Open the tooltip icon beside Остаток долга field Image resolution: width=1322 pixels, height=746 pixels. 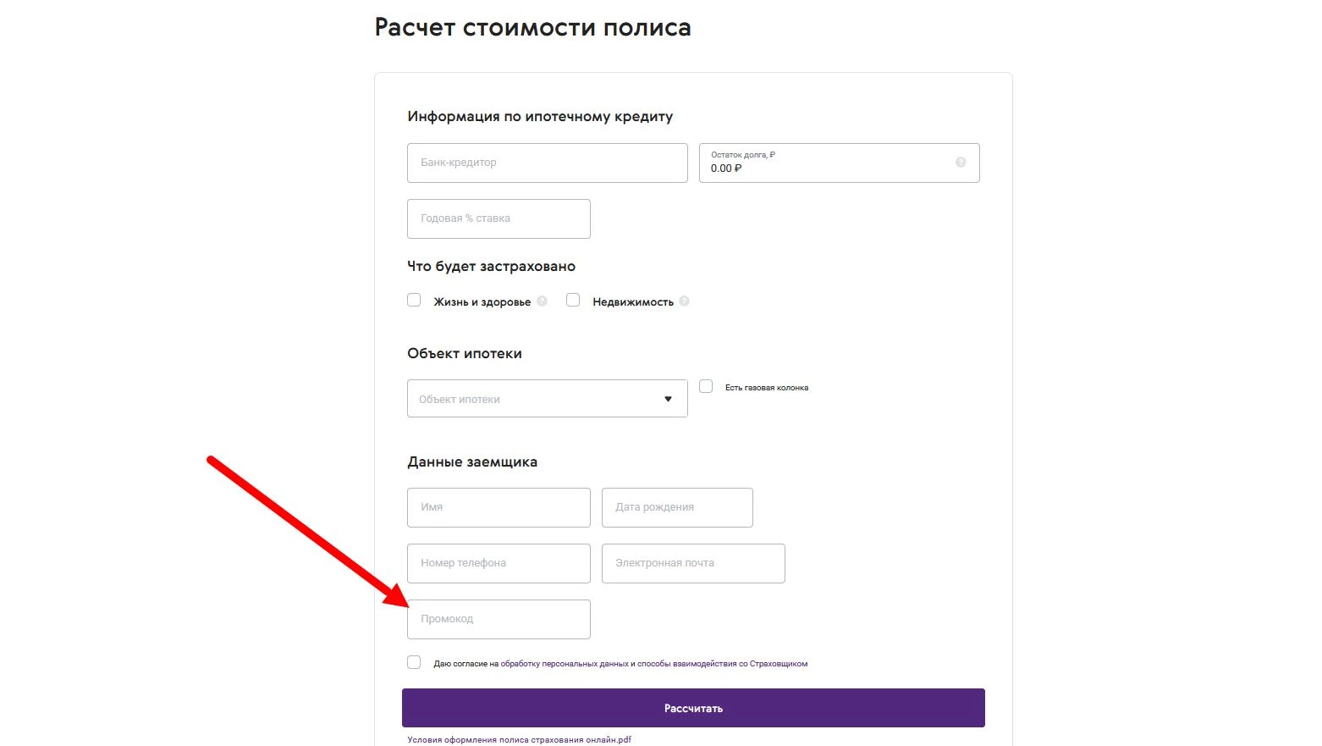click(959, 163)
